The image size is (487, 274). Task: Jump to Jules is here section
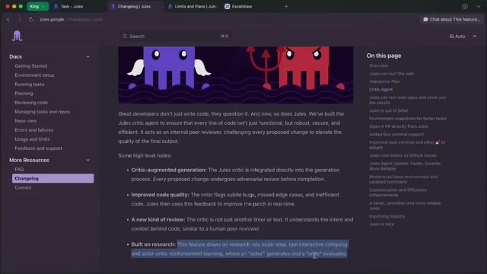pos(381,224)
